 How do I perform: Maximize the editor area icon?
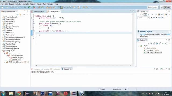click(x=133, y=11)
